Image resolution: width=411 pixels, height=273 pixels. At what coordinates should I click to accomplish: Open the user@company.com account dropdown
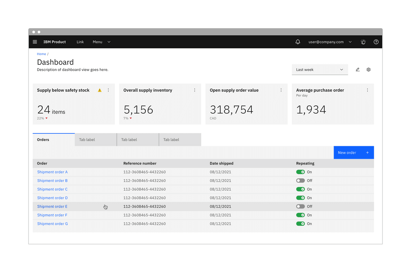coord(330,42)
